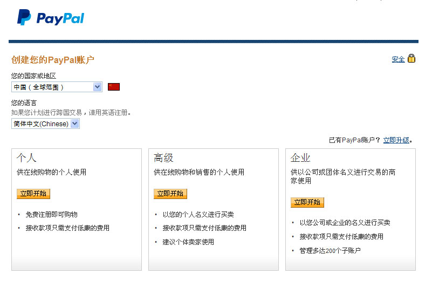Click text 管理多达200个子账户
Image resolution: width=439 pixels, height=281 pixels.
coord(330,250)
